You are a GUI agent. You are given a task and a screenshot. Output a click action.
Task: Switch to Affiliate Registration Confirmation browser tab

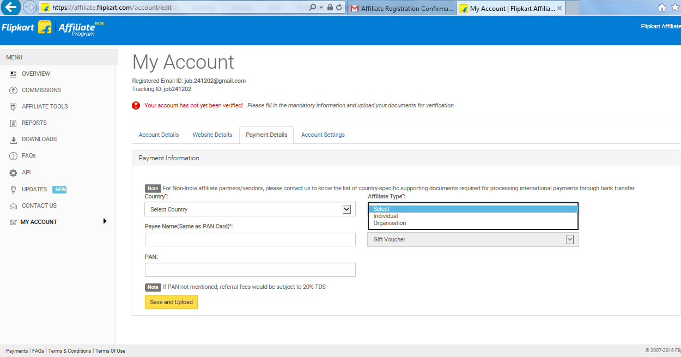402,9
